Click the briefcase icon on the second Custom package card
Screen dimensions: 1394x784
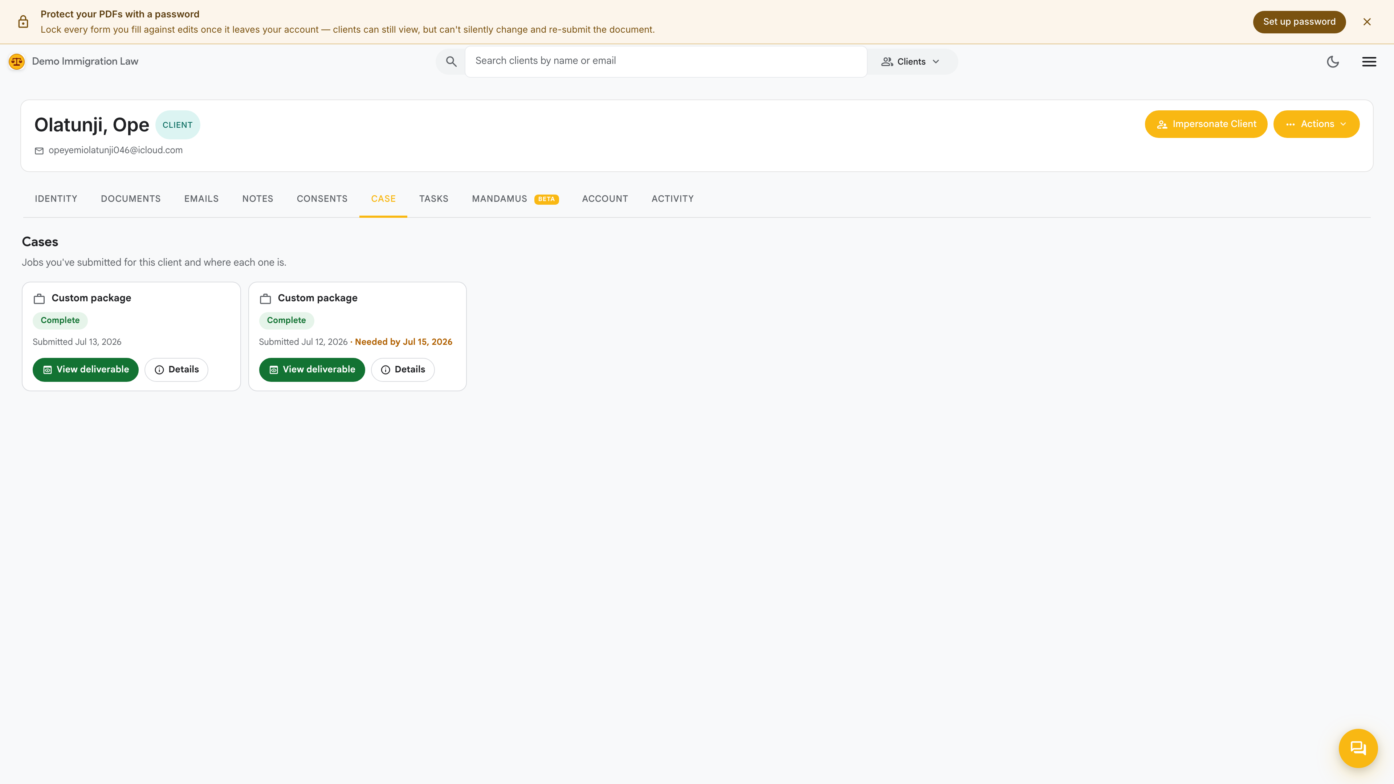coord(265,299)
